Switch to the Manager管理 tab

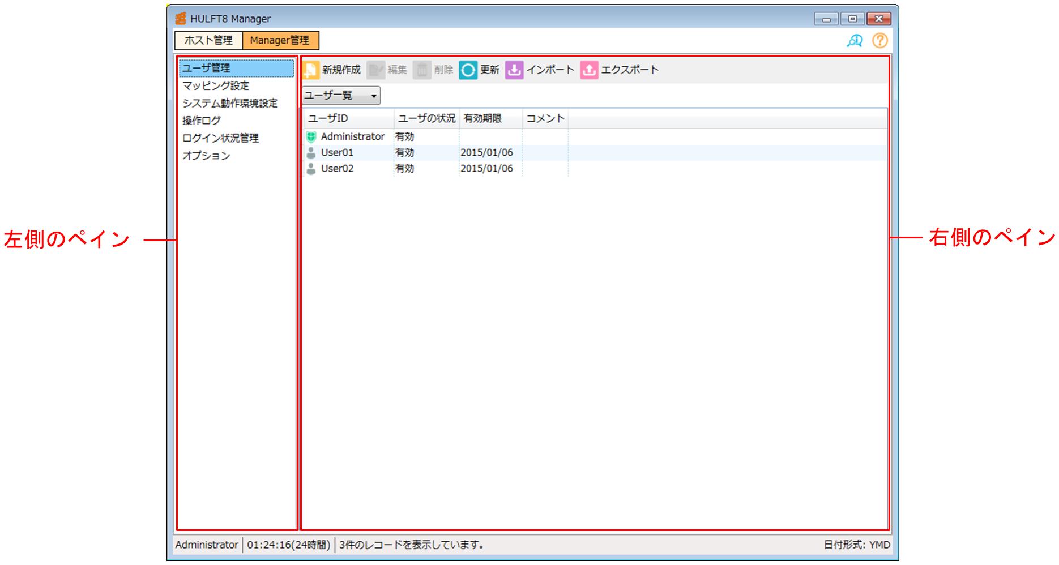point(280,41)
